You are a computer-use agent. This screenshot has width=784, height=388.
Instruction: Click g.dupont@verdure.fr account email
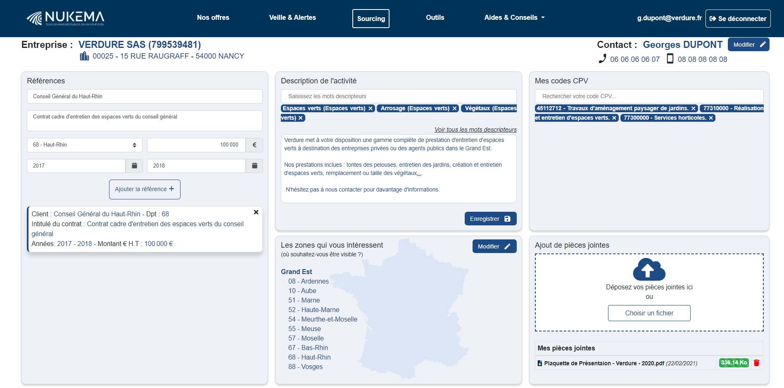tap(669, 18)
